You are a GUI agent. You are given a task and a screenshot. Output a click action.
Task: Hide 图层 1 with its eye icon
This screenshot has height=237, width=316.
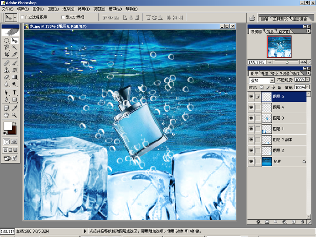[251, 129]
